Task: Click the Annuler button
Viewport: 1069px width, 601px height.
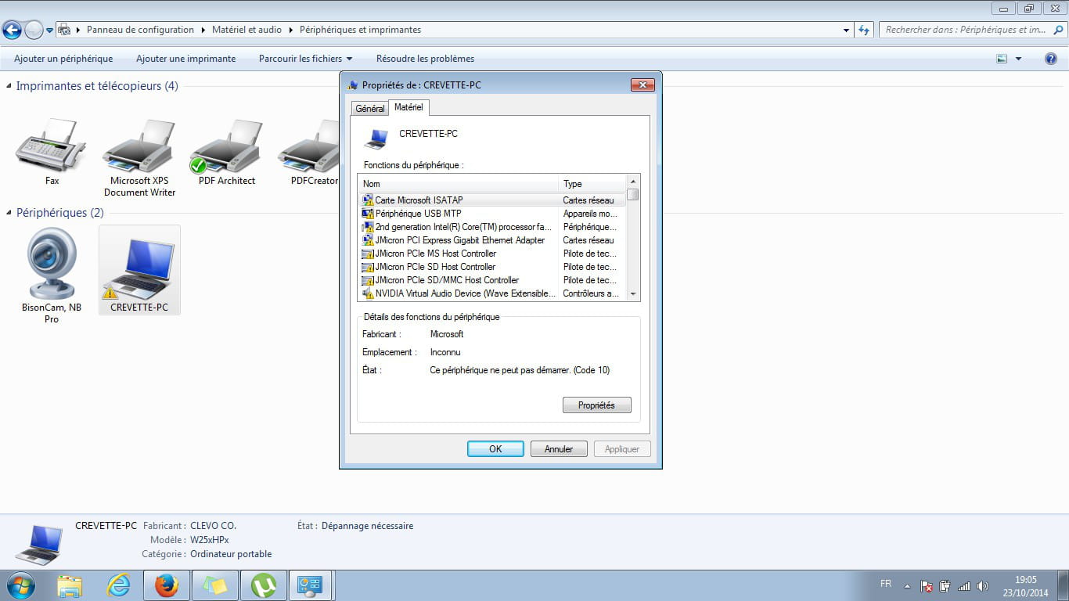Action: tap(559, 449)
